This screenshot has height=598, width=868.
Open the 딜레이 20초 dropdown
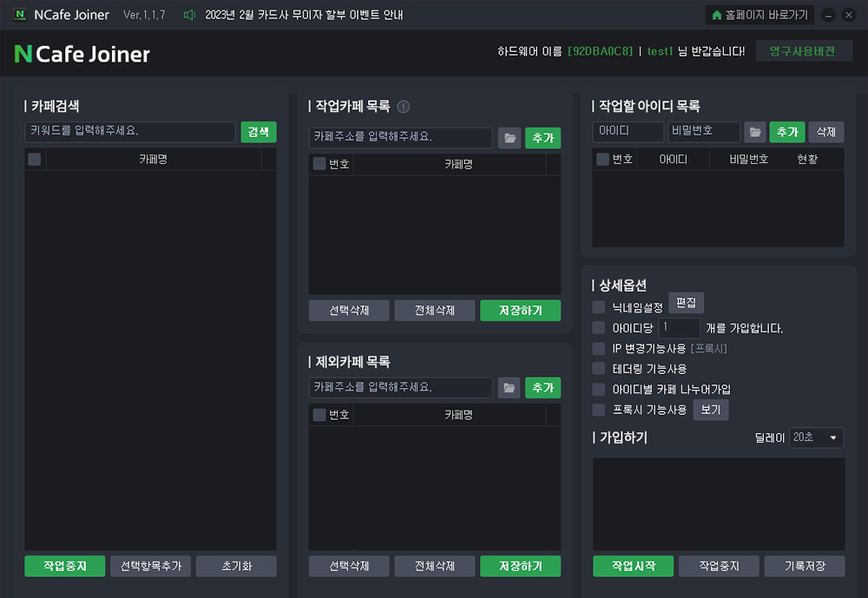coord(817,437)
